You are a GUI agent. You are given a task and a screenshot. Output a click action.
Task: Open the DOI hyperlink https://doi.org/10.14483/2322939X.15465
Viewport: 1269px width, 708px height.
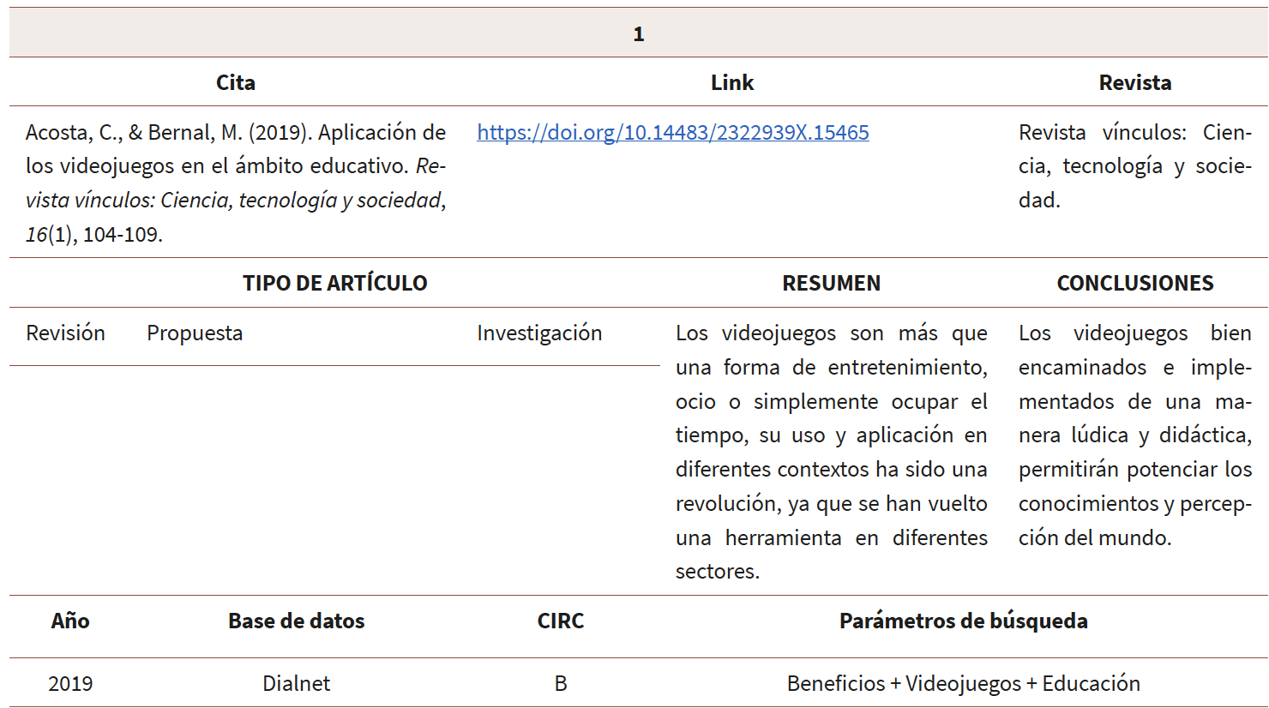[673, 132]
